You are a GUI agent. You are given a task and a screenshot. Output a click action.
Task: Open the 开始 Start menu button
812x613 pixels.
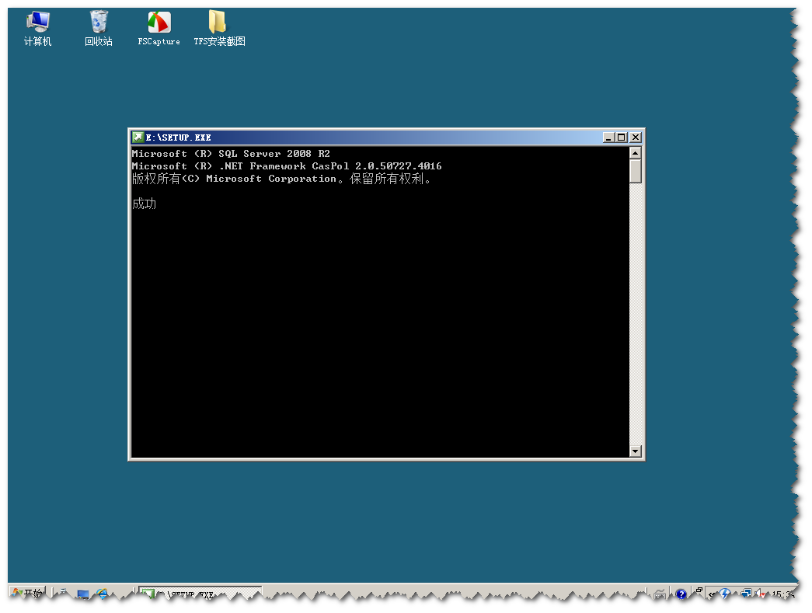pyautogui.click(x=27, y=592)
